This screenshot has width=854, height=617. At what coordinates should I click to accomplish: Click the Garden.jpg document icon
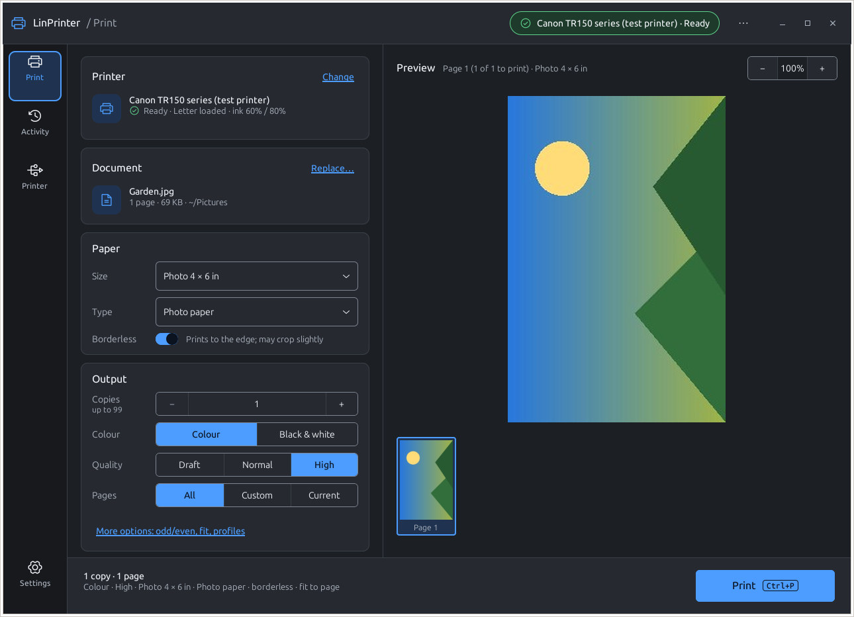click(107, 200)
